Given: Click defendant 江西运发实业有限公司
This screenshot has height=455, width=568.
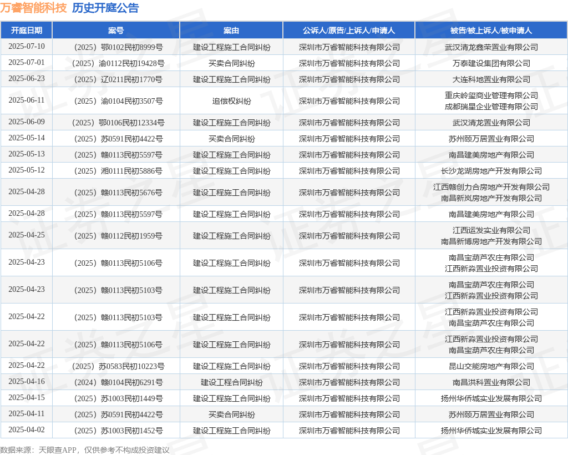Looking at the screenshot, I should tap(491, 230).
